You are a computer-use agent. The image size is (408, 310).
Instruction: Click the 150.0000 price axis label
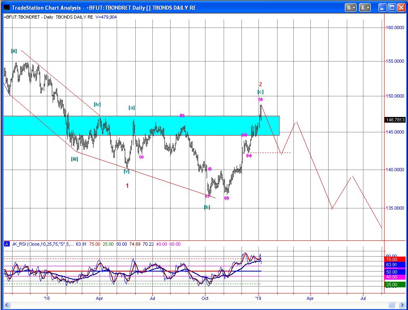[395, 96]
